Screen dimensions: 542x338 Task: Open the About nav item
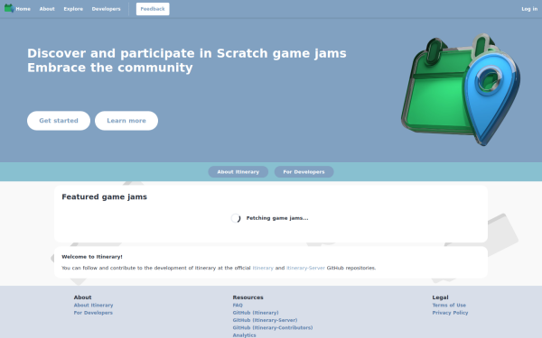[x=47, y=9]
